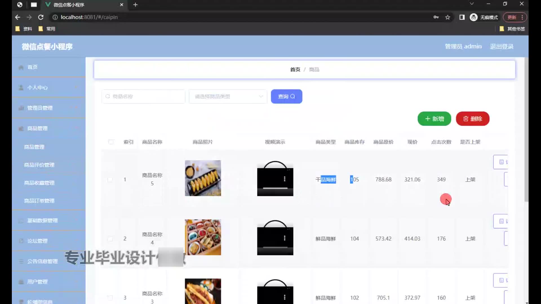Screen dimensions: 541x304
Task: Click the home icon next to 首页 in sidebar
Action: (21, 67)
